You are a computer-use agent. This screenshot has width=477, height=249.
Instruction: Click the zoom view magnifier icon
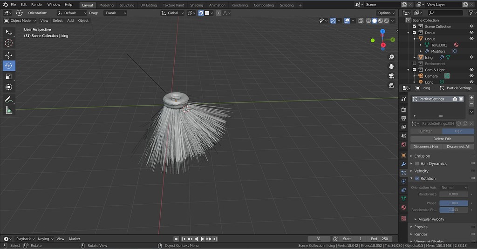point(391,57)
